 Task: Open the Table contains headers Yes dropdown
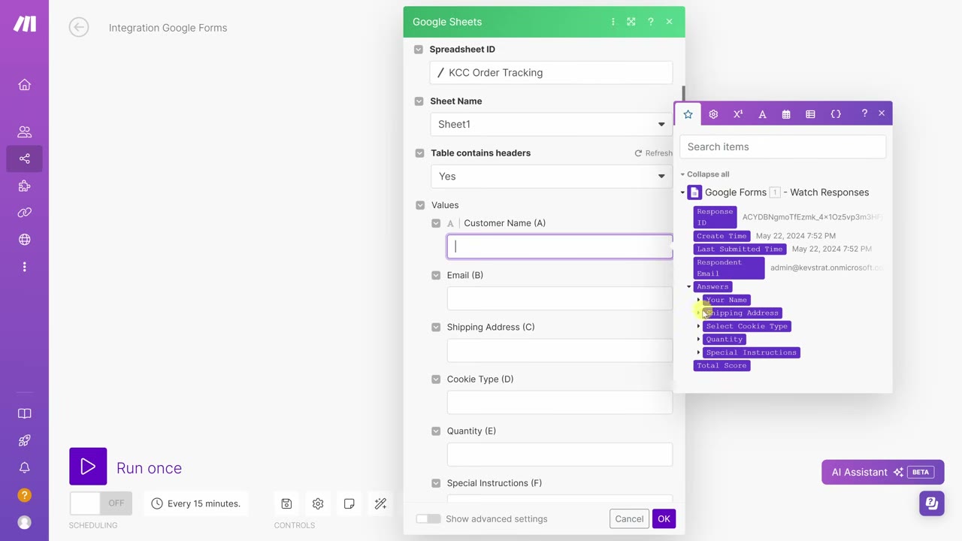click(x=551, y=176)
